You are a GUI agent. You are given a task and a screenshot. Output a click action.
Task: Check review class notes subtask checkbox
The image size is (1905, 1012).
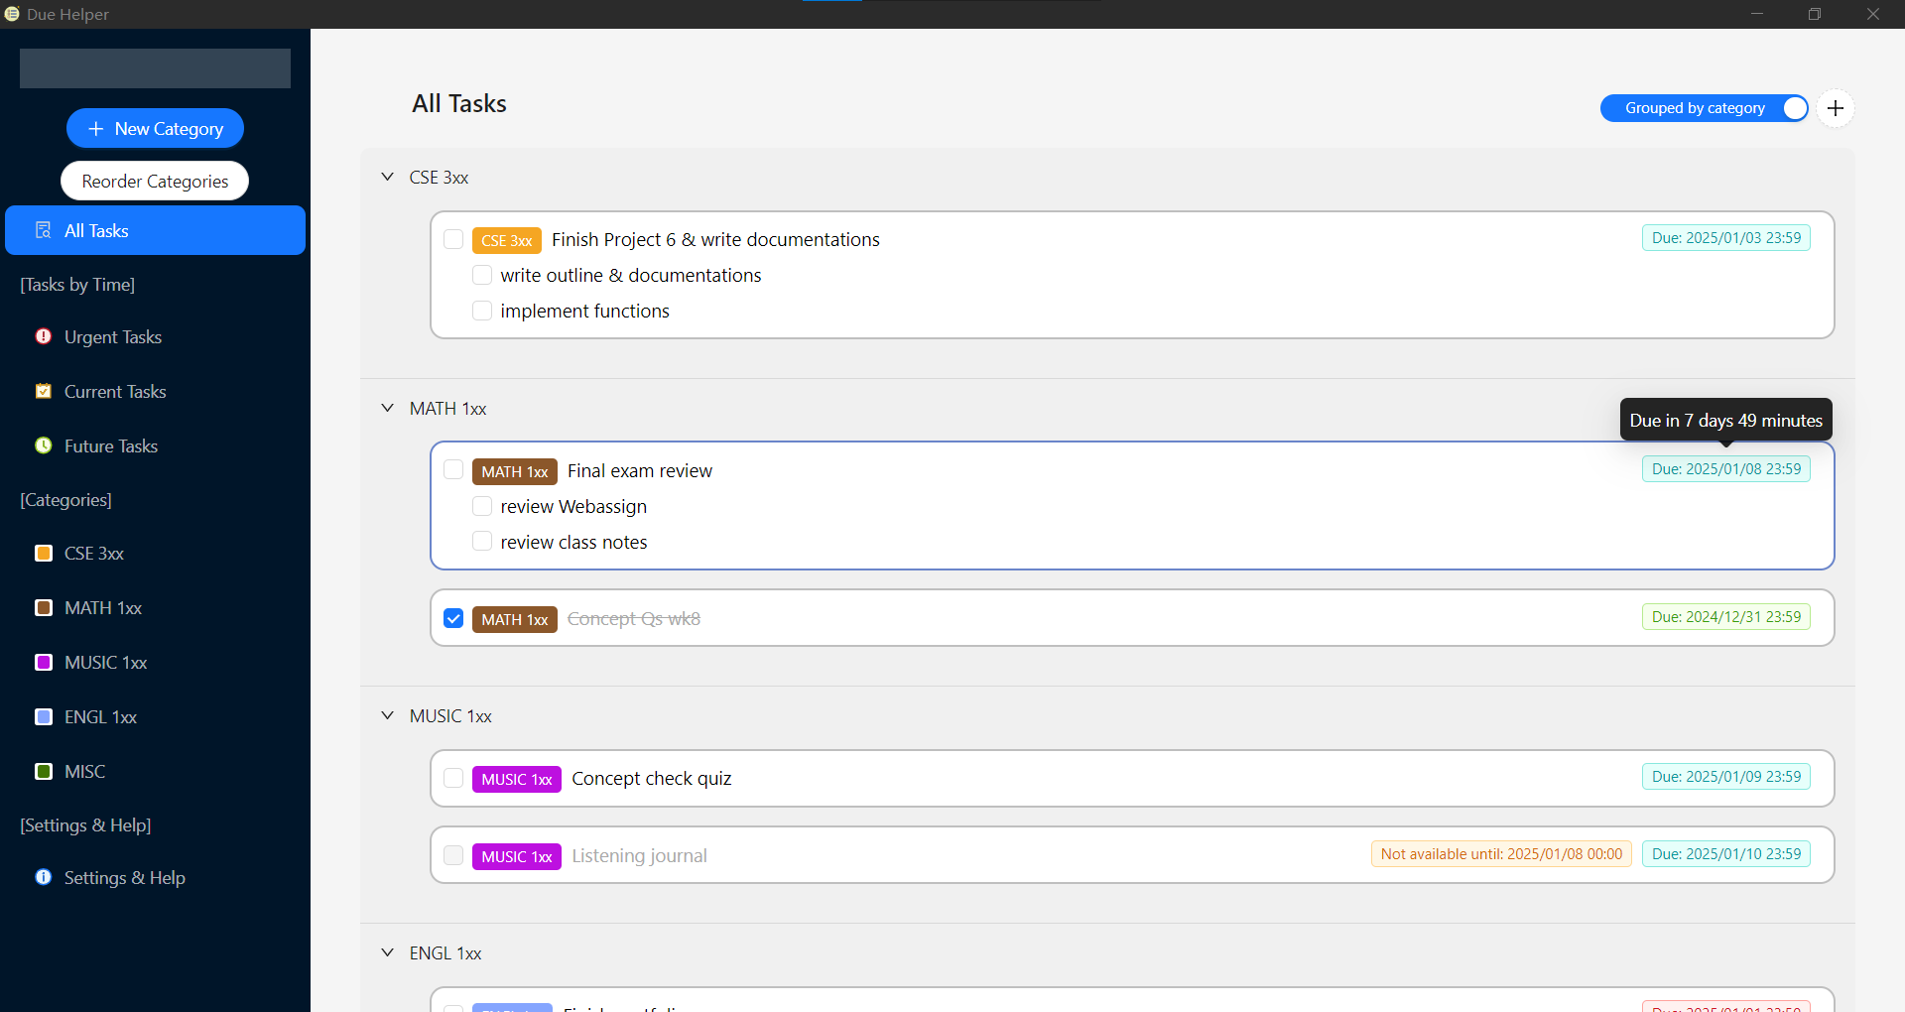coord(482,542)
